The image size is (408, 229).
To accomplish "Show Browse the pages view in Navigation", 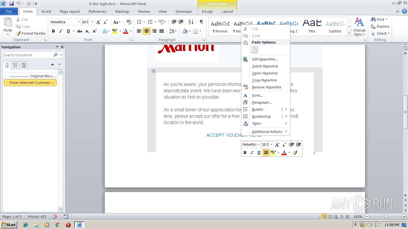I will tap(15, 65).
